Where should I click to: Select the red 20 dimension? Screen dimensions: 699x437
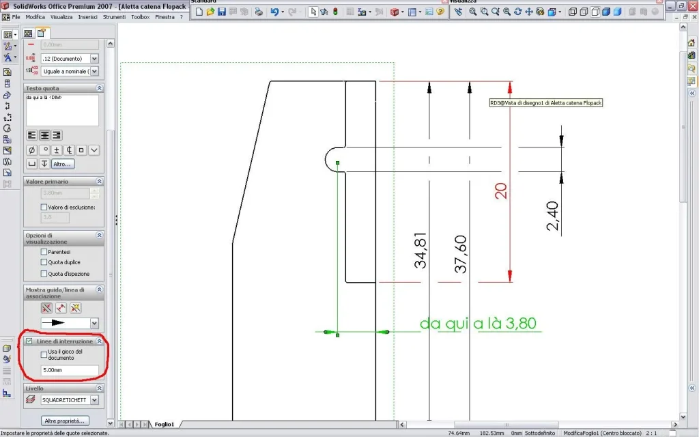501,191
